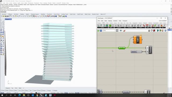Expand the Matrix panel in Maths ribbon
This screenshot has width=172, height=97.
coord(111,27)
